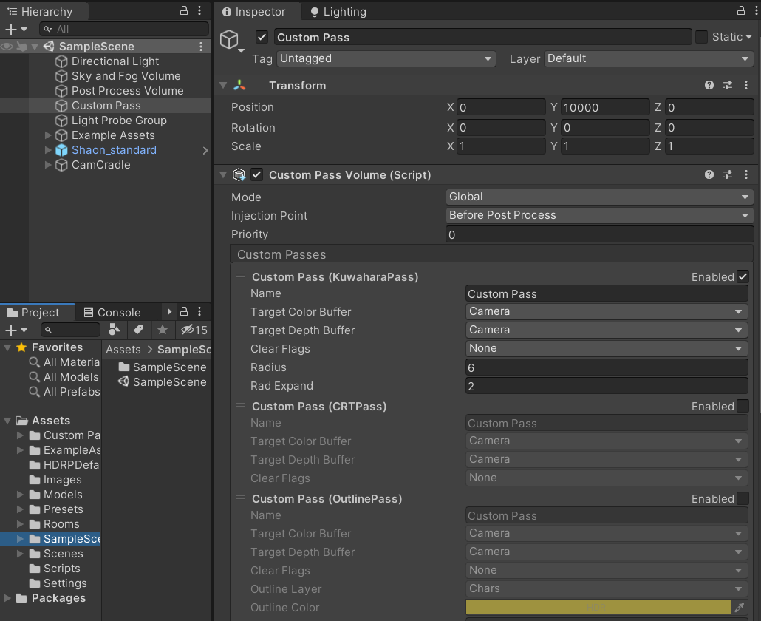Tick the Static checkbox
The image size is (761, 621).
click(x=701, y=37)
